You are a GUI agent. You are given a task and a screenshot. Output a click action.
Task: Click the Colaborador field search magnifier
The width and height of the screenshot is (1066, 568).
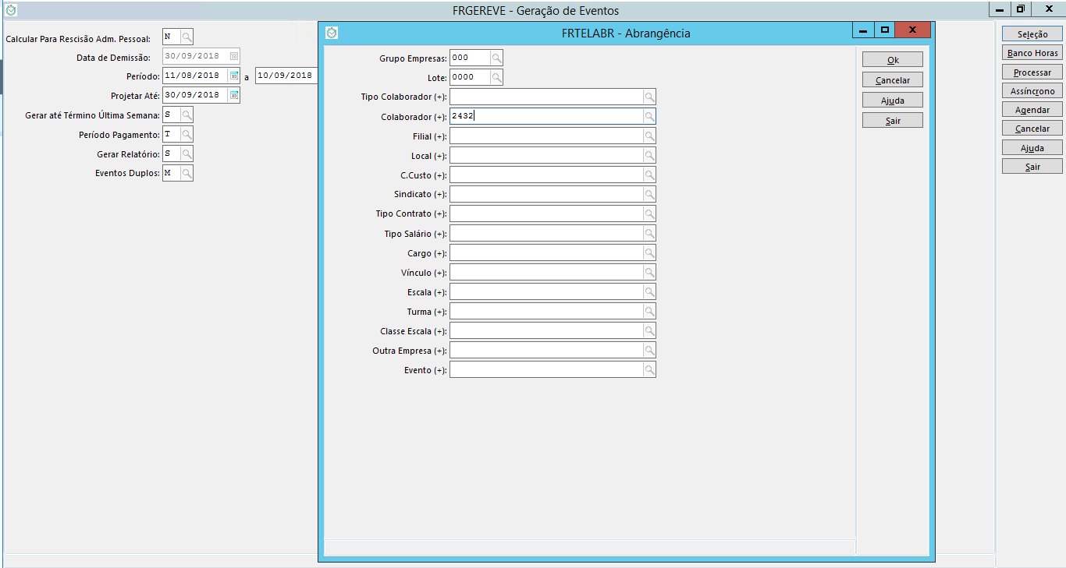coord(648,116)
